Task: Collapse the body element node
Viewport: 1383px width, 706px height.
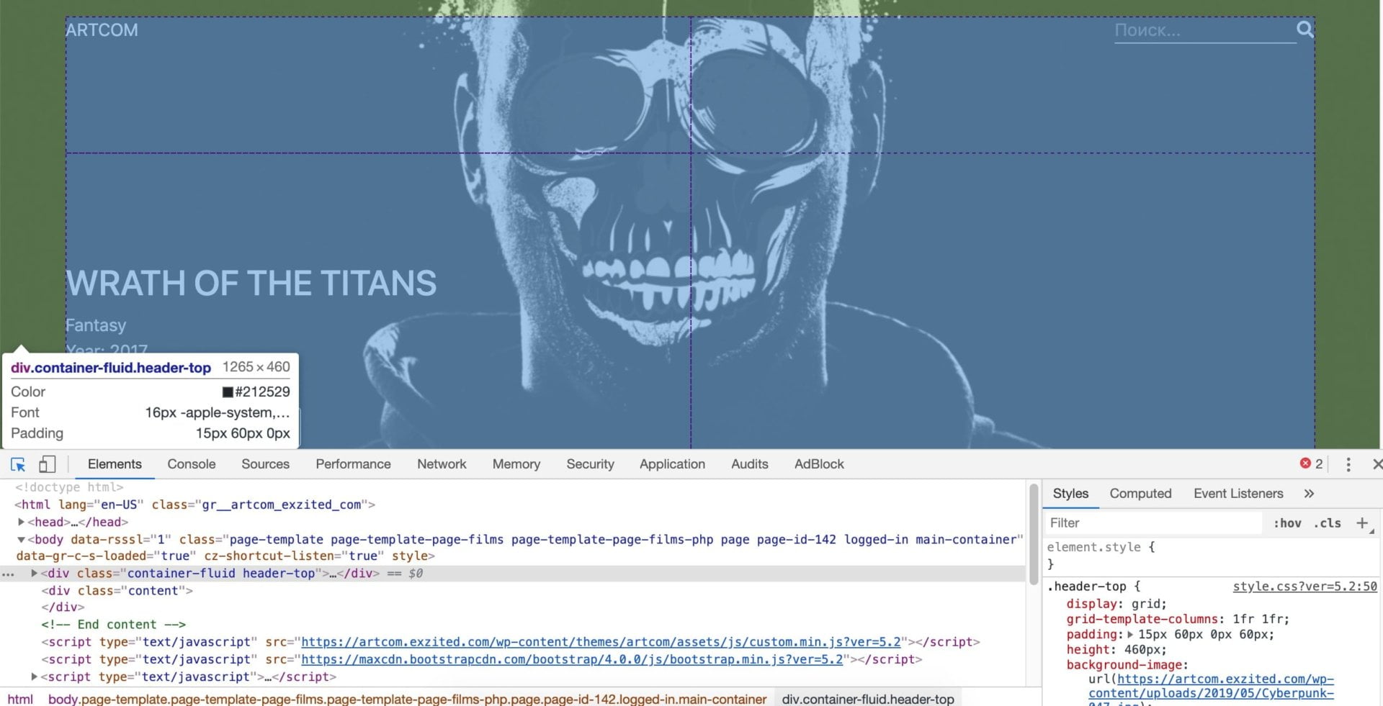Action: (x=22, y=539)
